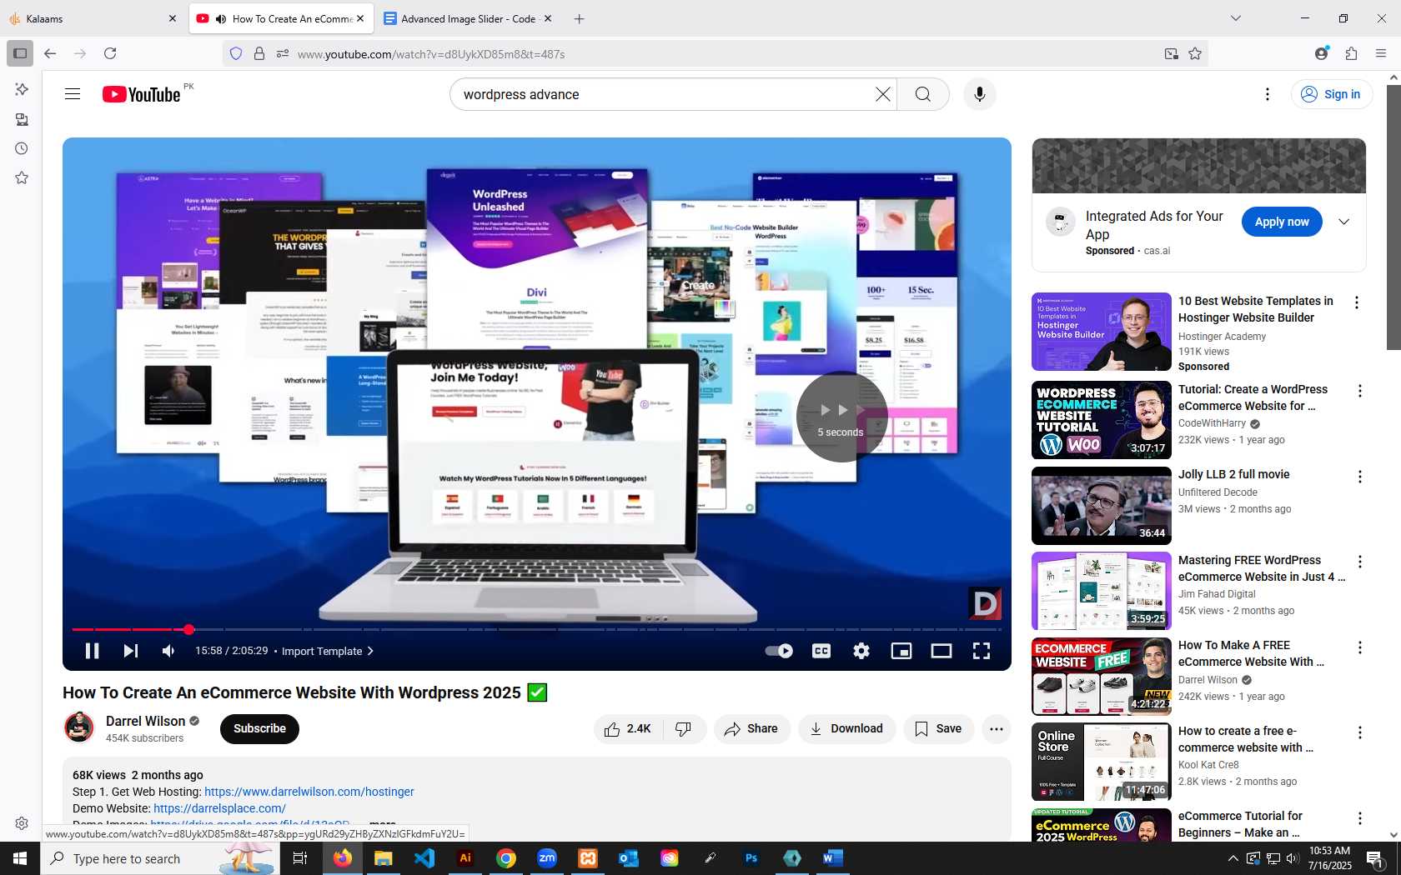1401x875 pixels.
Task: Mute the video volume
Action: pos(169,651)
